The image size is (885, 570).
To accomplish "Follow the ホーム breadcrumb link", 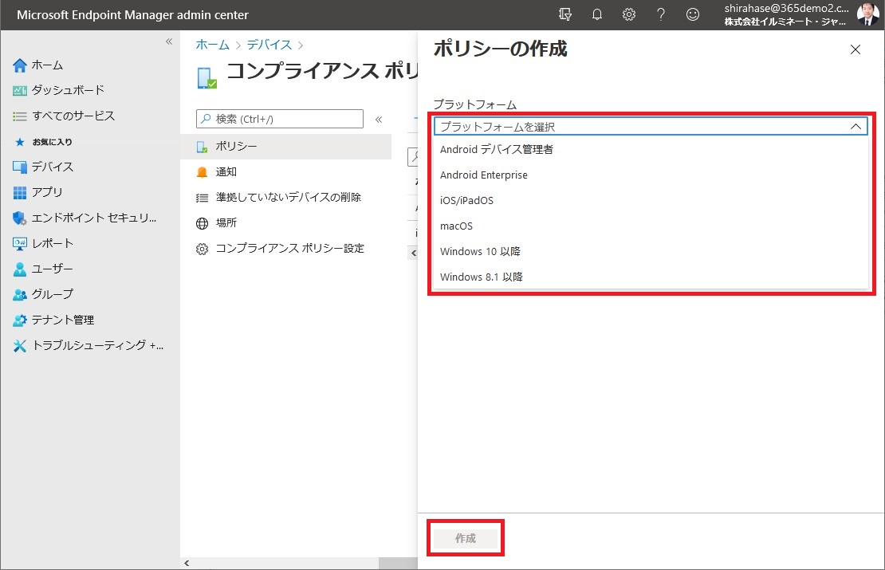I will (x=212, y=45).
